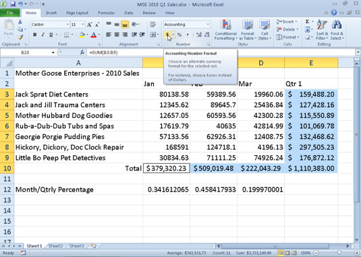This screenshot has height=257, width=361.
Task: Click the Format Painter brush icon
Action: pyautogui.click(x=20, y=37)
